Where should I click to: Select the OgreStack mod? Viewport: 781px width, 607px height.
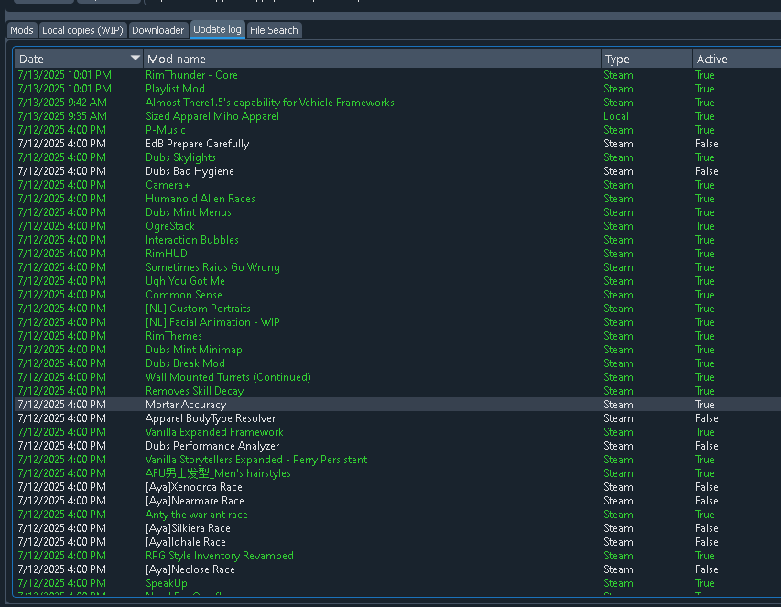(170, 226)
